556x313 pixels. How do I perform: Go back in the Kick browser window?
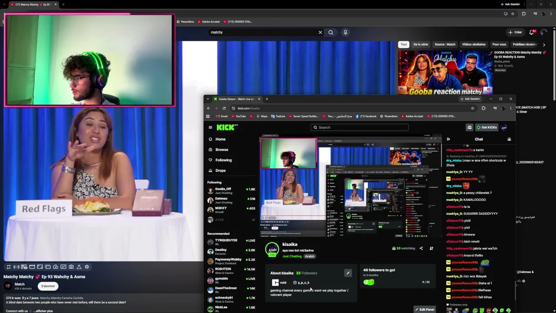click(208, 108)
